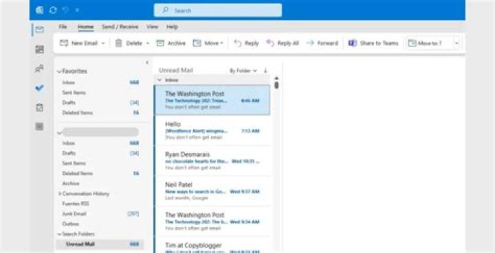Screen dimensions: 495x253
Task: Open the Outbox folder
Action: pos(71,224)
